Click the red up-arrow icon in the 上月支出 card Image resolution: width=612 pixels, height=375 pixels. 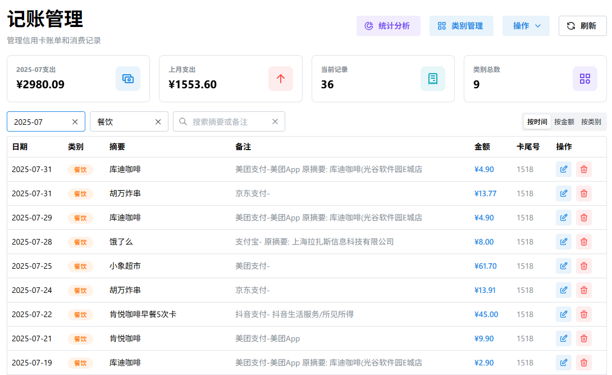(281, 79)
